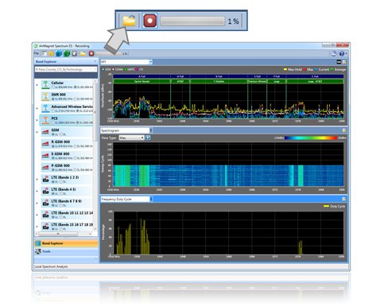Click the blue button beside View Type dropdown
The width and height of the screenshot is (388, 306).
[148, 138]
